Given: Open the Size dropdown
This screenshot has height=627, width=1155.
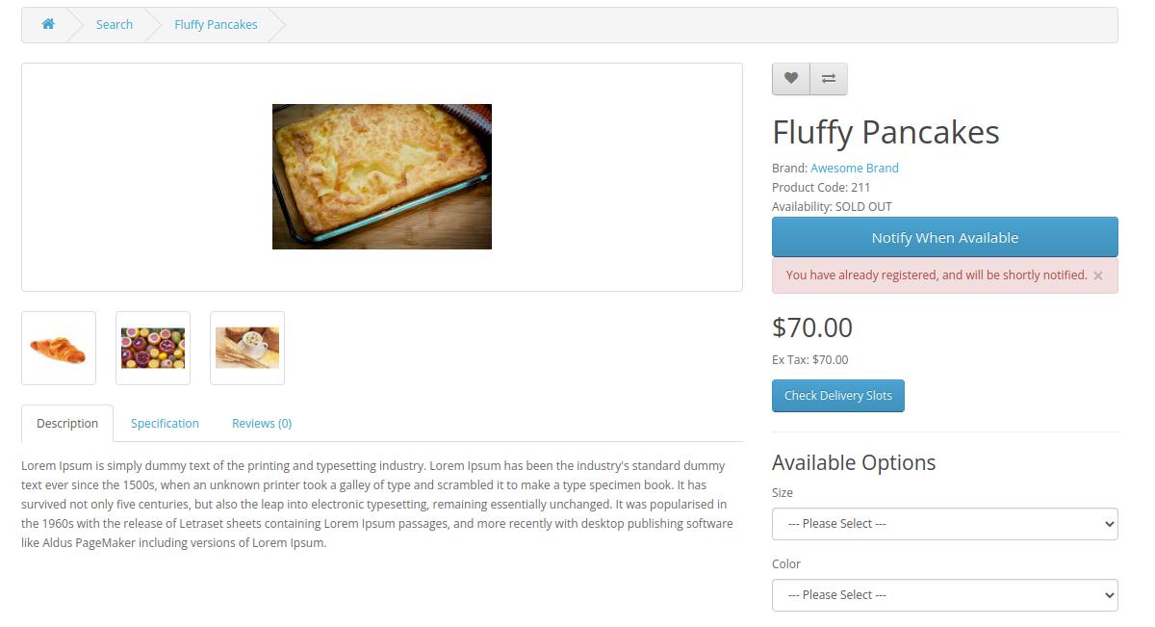Looking at the screenshot, I should tap(944, 523).
